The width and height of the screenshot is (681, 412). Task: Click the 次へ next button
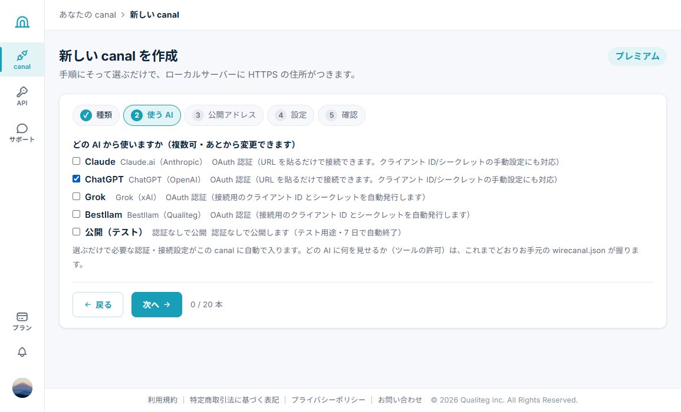pos(157,304)
